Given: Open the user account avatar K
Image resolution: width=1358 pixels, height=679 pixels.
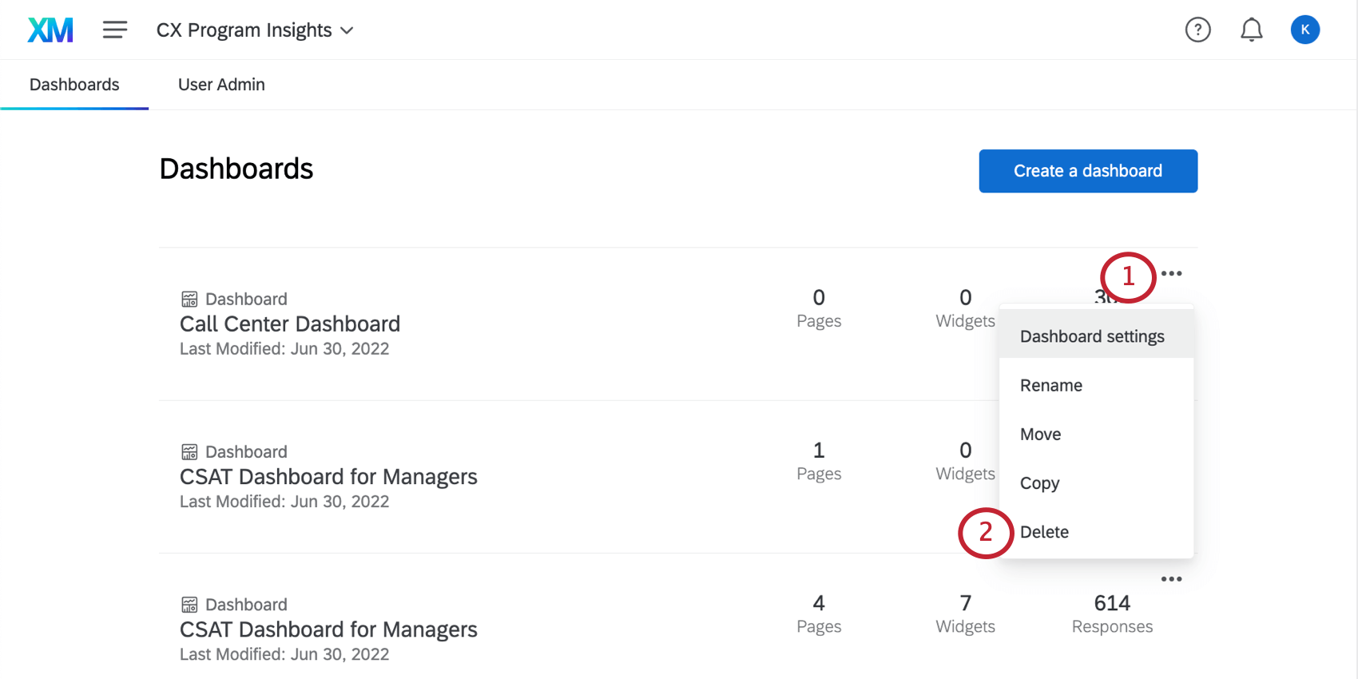Looking at the screenshot, I should tap(1304, 30).
